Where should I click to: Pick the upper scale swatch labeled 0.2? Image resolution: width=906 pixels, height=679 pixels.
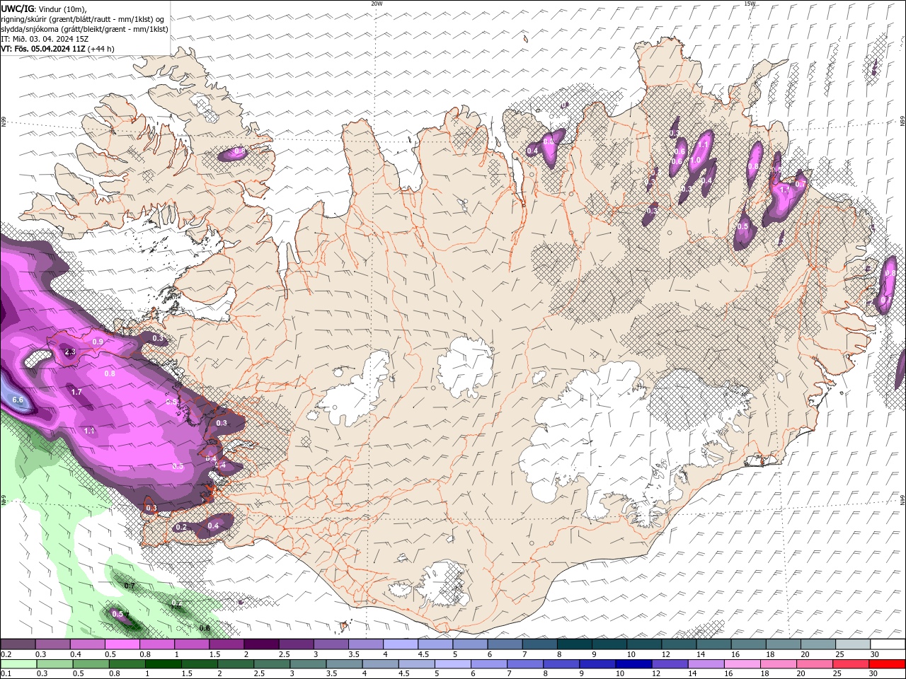18,644
